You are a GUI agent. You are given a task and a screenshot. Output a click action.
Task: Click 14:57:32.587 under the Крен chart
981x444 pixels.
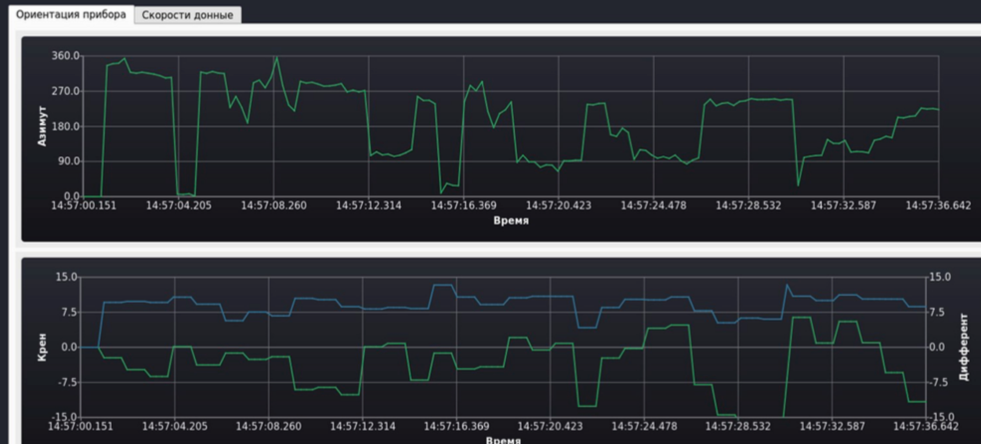[x=832, y=427]
